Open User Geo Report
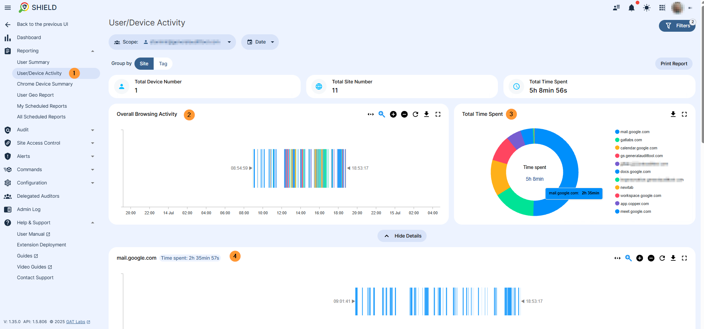The image size is (704, 329). [35, 95]
